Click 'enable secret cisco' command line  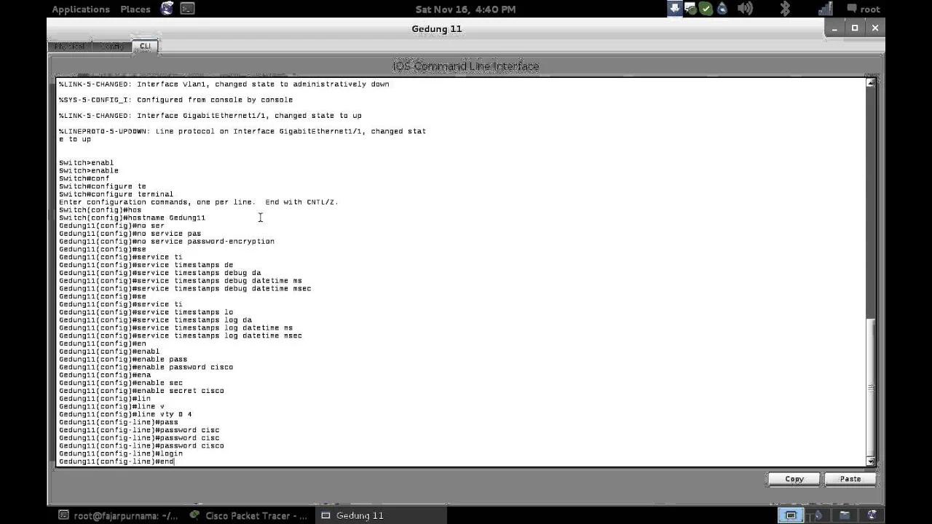[x=141, y=391]
